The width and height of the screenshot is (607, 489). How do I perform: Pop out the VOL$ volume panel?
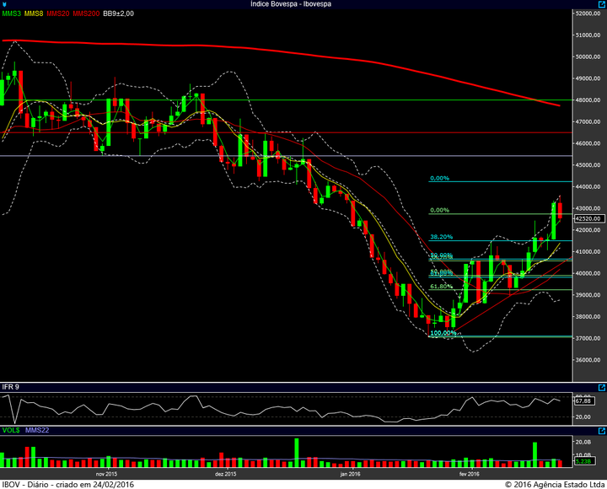coord(602,431)
